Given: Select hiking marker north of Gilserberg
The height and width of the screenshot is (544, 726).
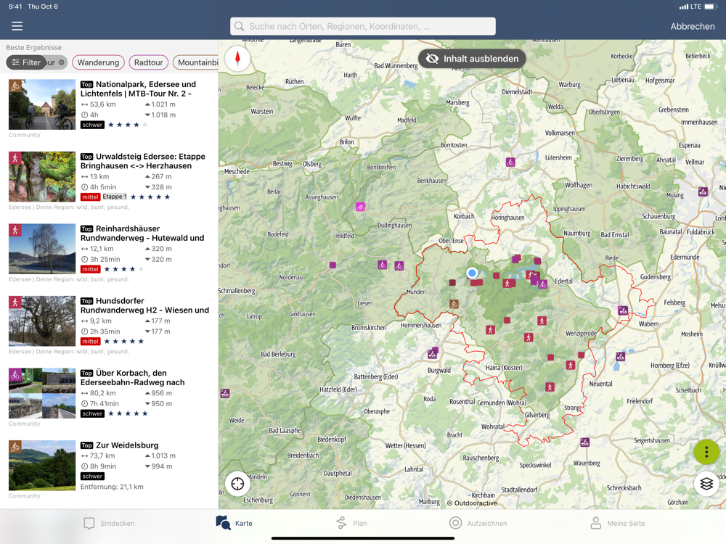Looking at the screenshot, I should (x=550, y=387).
